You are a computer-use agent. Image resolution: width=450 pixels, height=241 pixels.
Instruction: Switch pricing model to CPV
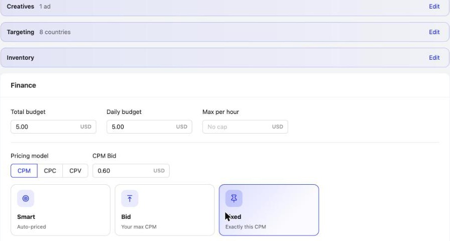pyautogui.click(x=75, y=171)
